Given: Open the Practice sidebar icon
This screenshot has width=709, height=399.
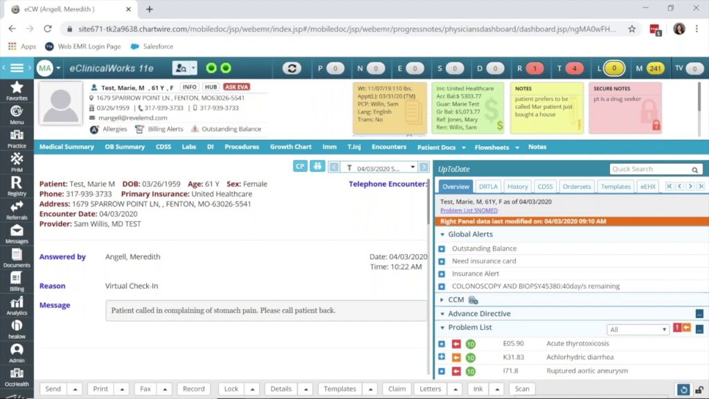Looking at the screenshot, I should (17, 139).
